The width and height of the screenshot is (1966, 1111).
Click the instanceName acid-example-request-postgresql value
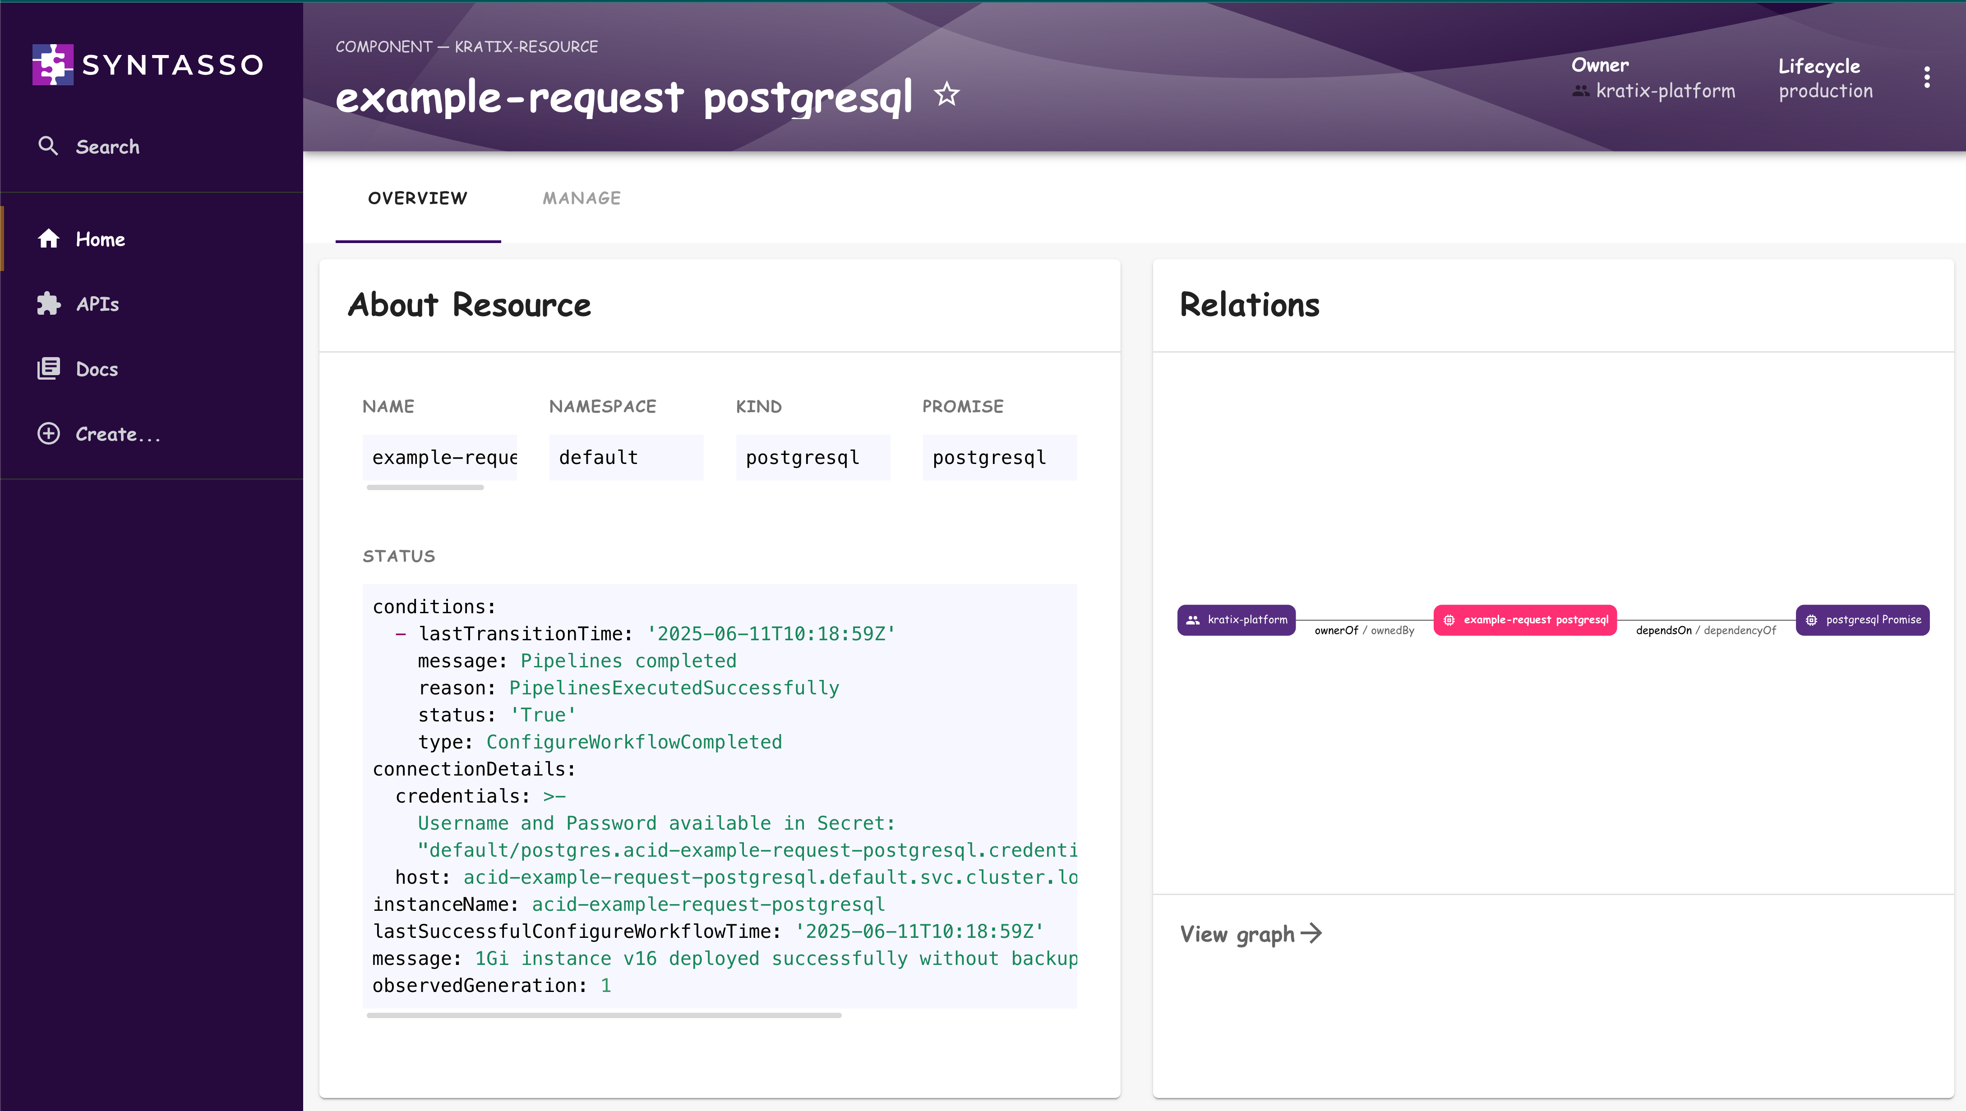click(x=707, y=904)
